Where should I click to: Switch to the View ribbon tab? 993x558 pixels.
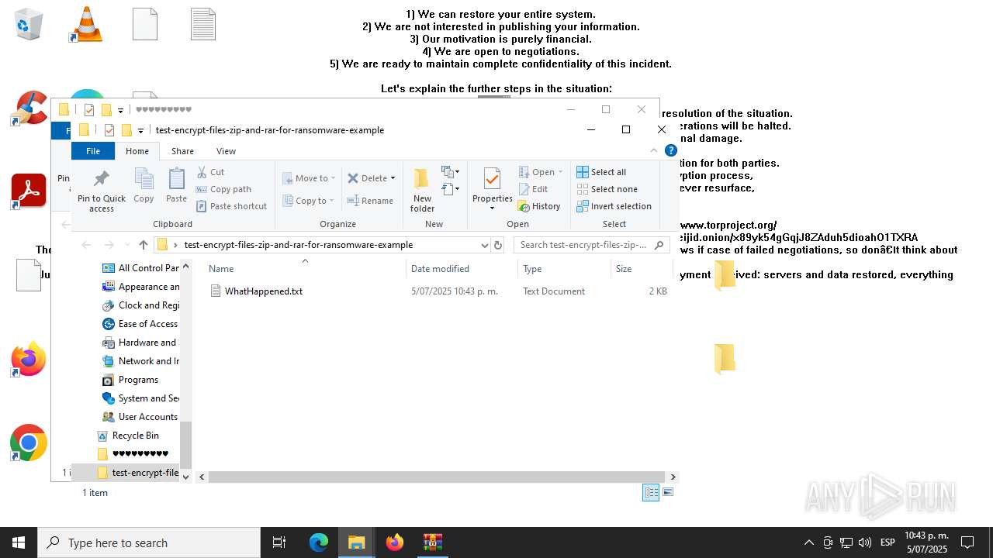[x=226, y=151]
